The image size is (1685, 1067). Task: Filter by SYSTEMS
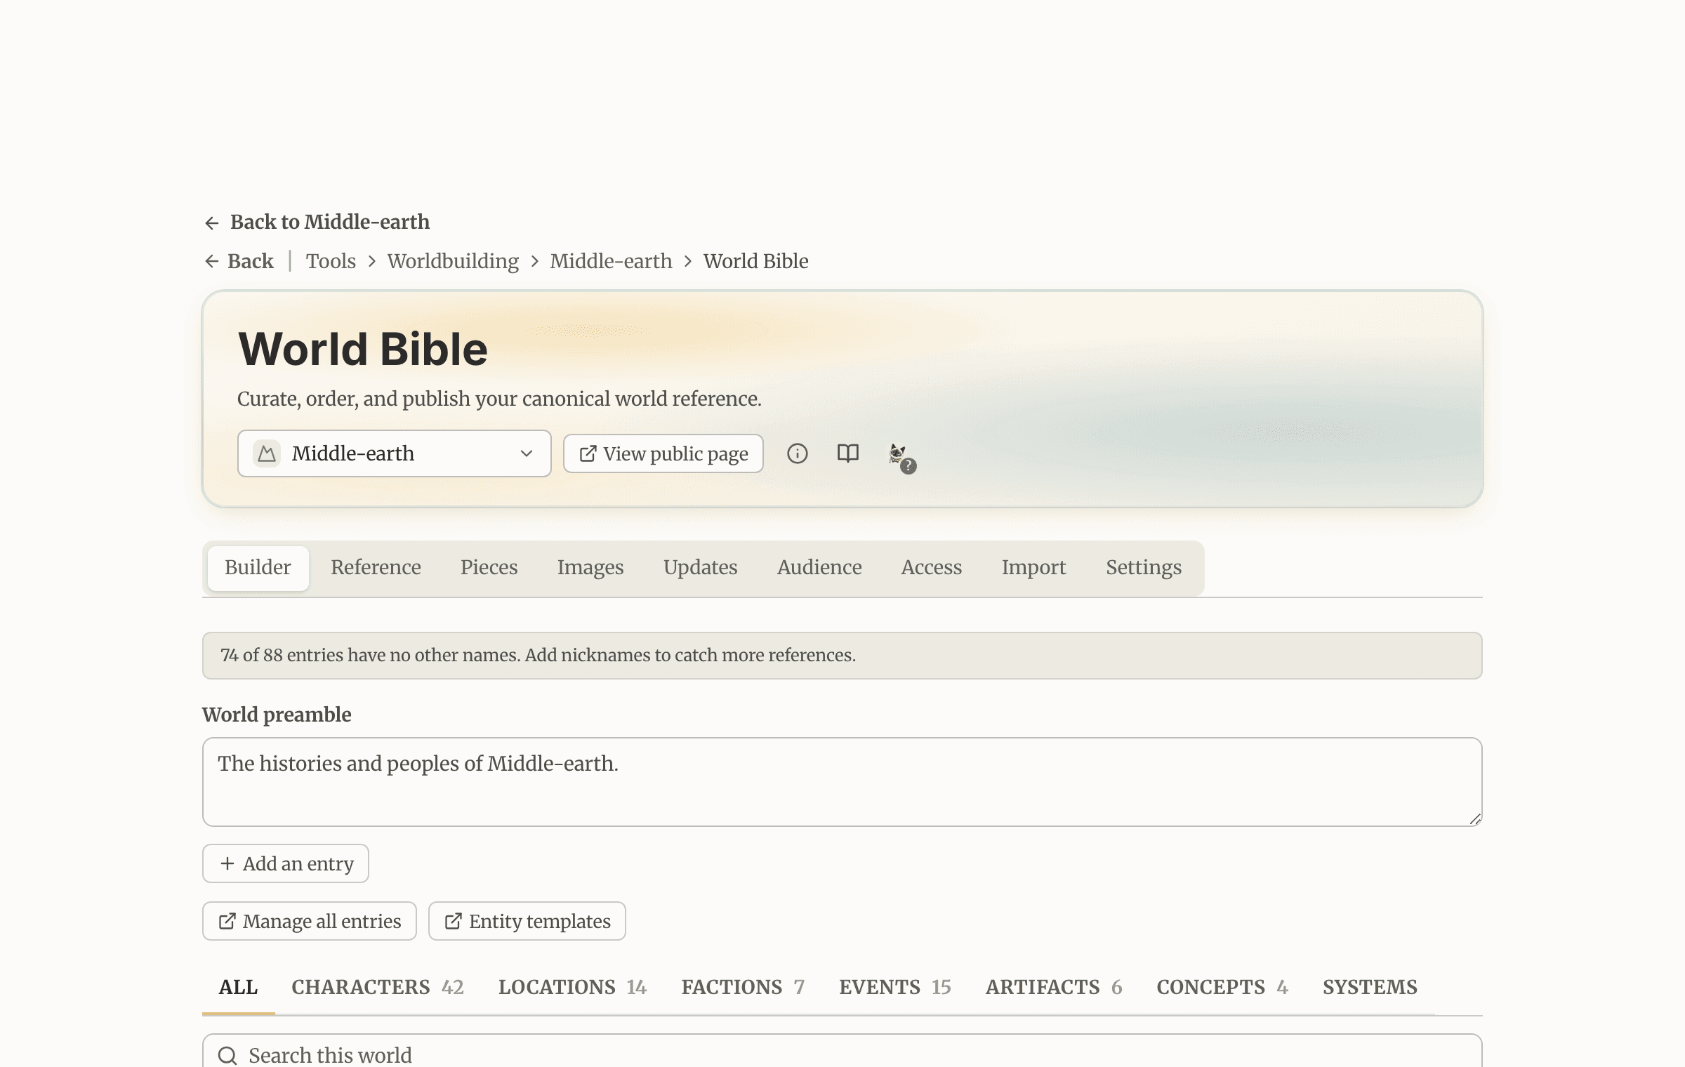[x=1370, y=988]
